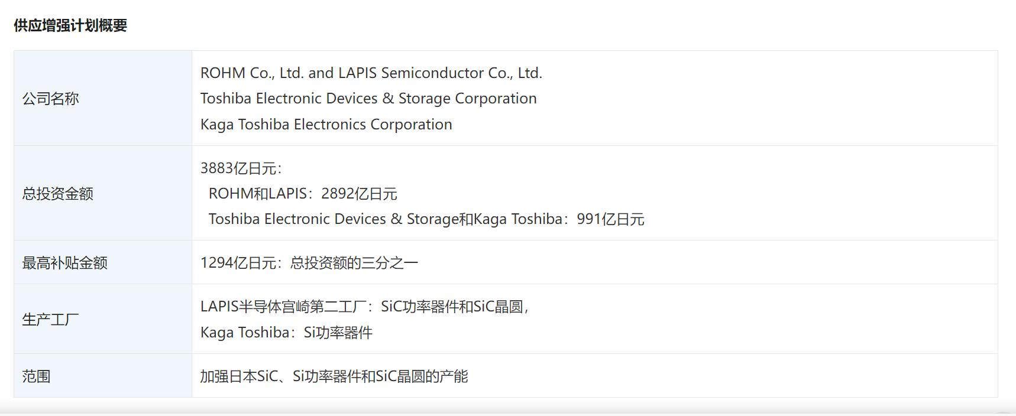This screenshot has height=416, width=1016.
Task: Select Toshiba Electronic Devices & Storage Corporation line
Action: coord(368,99)
